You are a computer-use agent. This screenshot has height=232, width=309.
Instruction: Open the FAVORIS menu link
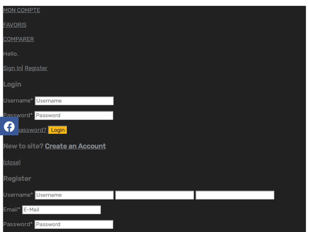click(15, 25)
